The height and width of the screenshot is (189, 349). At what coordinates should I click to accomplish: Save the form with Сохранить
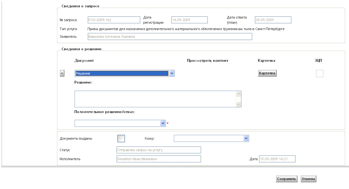click(287, 179)
